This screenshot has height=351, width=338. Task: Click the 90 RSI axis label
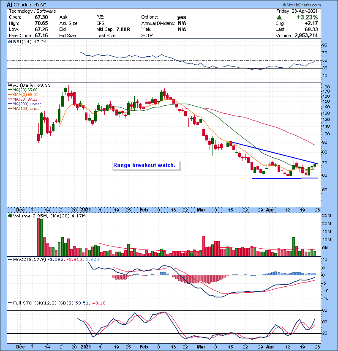click(325, 45)
